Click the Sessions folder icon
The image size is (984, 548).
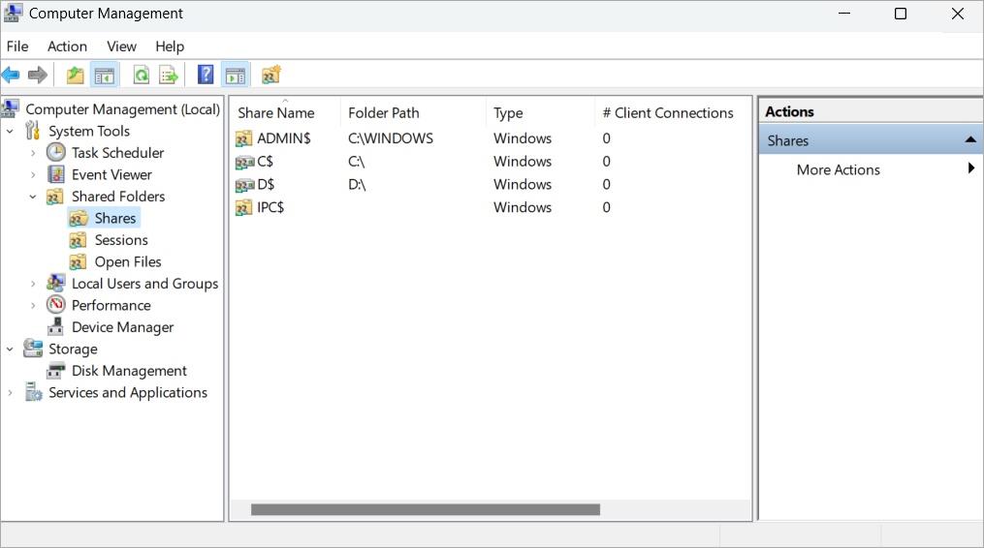pyautogui.click(x=78, y=240)
